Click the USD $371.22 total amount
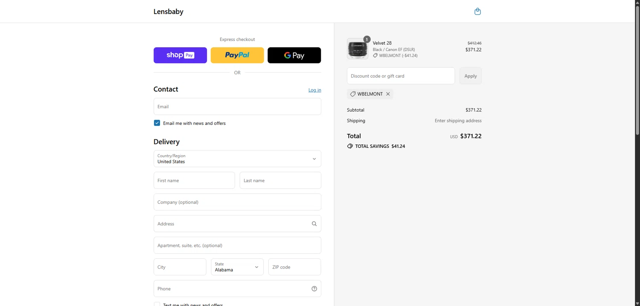The height and width of the screenshot is (306, 640). point(466,136)
